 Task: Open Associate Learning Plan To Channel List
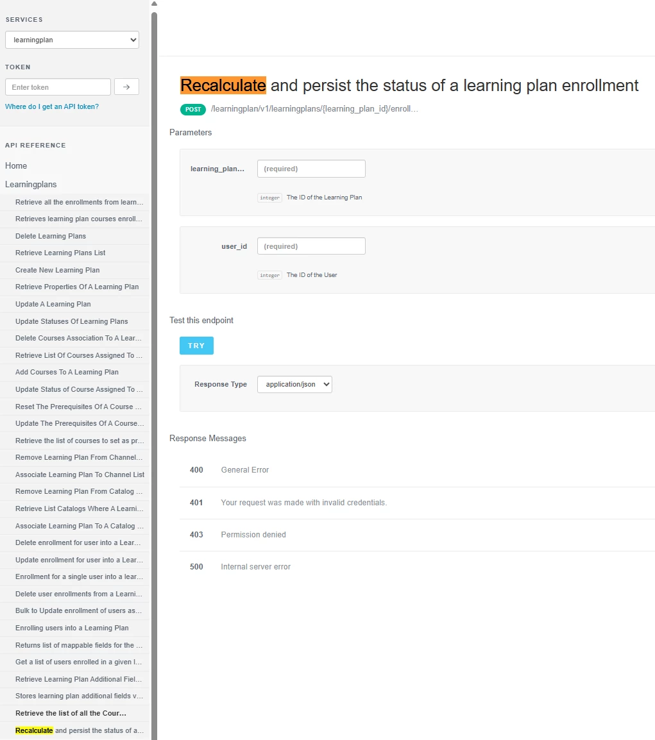[x=80, y=475]
